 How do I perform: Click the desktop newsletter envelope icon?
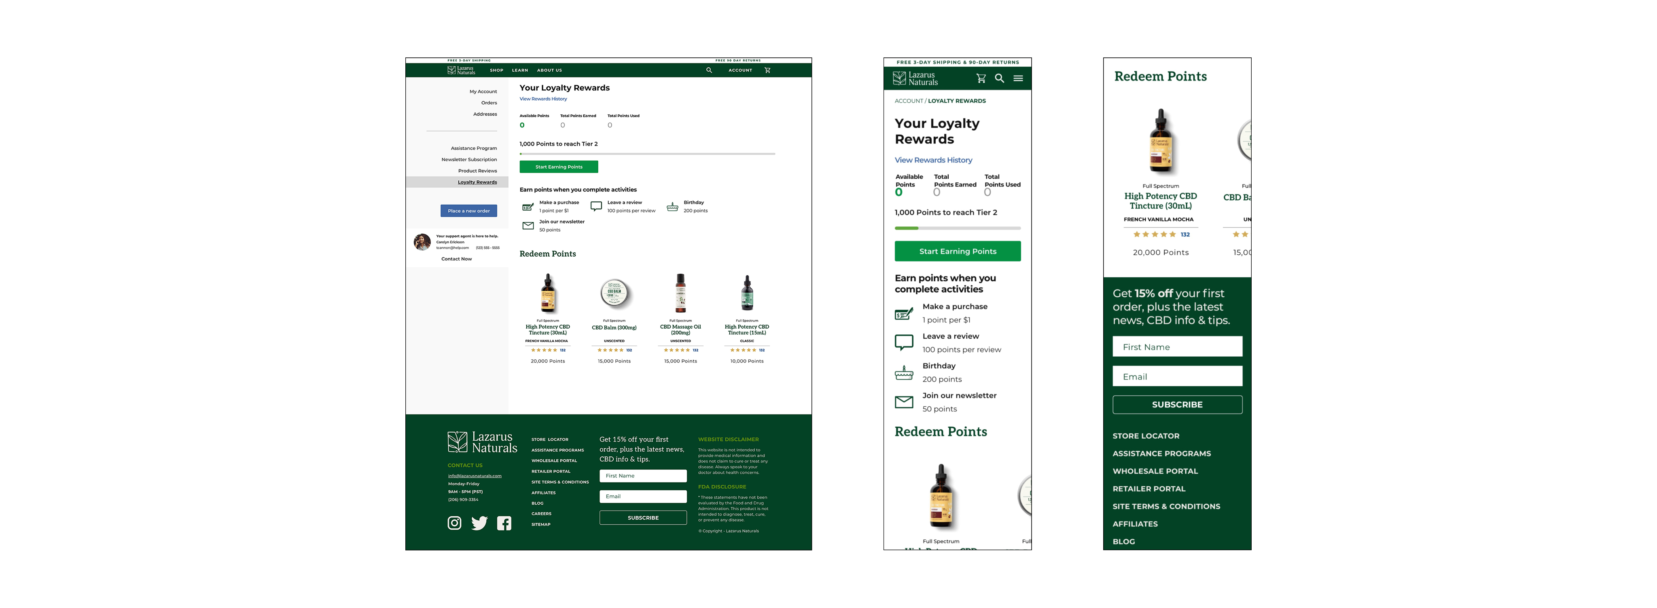click(528, 226)
